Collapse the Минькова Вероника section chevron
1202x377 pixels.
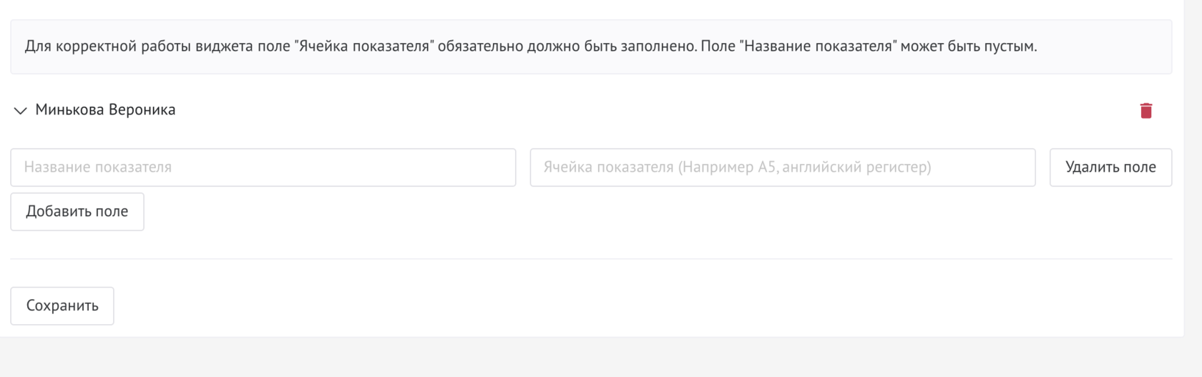point(20,110)
